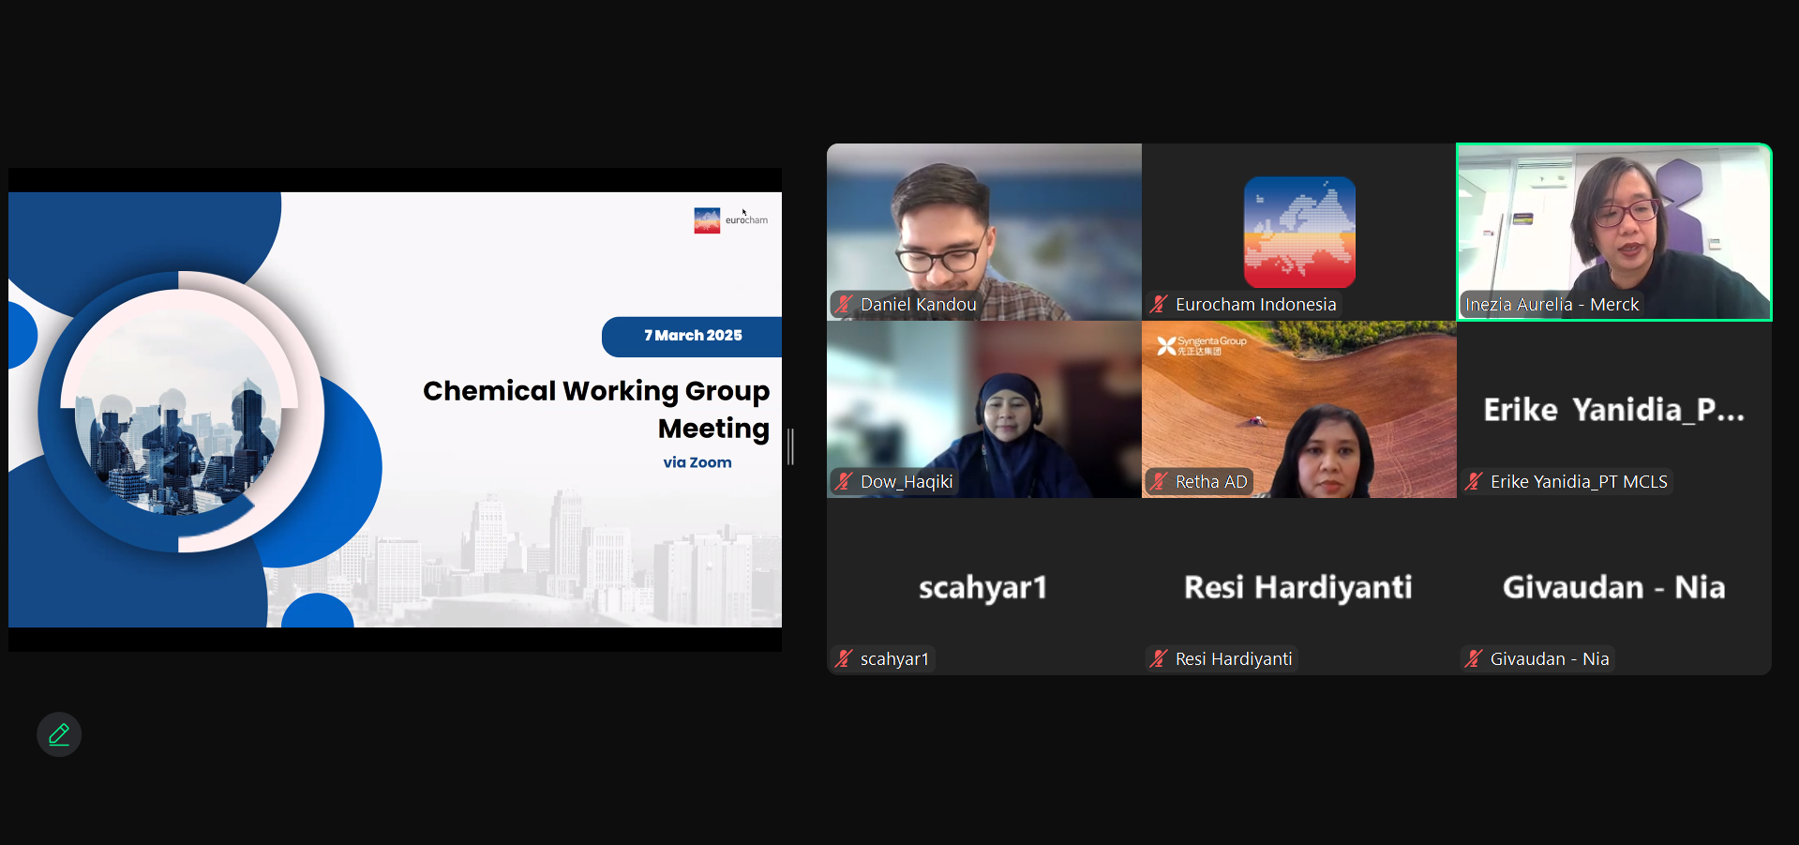Select Retha AD's video tile
Screen dimensions: 1799x845
tap(1298, 403)
